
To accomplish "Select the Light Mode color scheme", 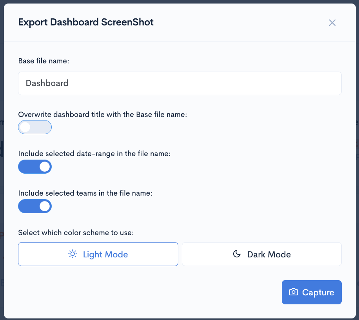I will click(98, 254).
